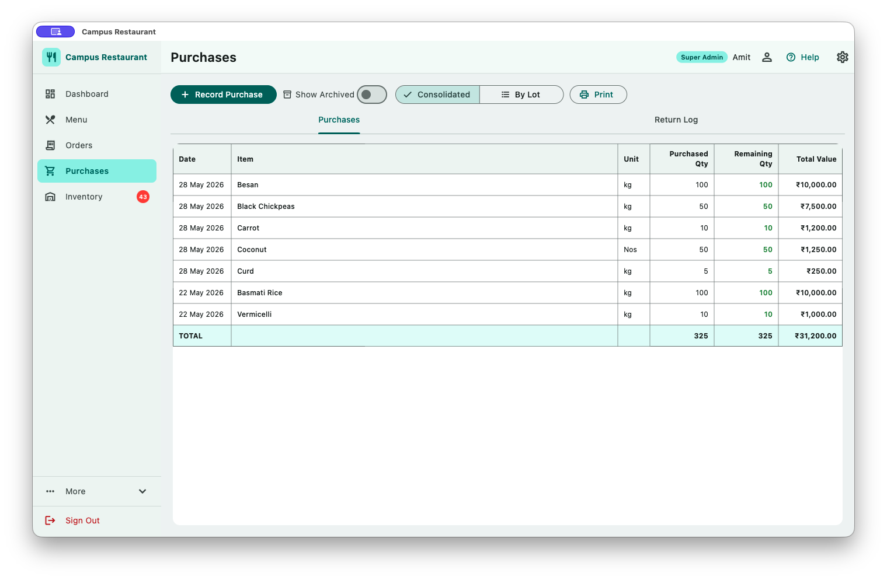
Task: Click the ₹31,200.00 grand total
Action: [x=815, y=336]
